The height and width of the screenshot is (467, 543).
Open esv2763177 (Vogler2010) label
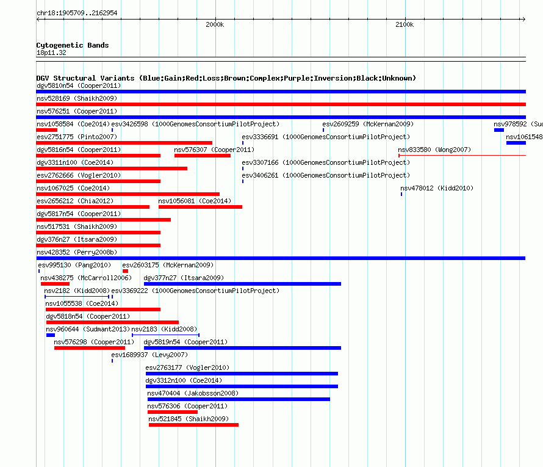pyautogui.click(x=187, y=367)
